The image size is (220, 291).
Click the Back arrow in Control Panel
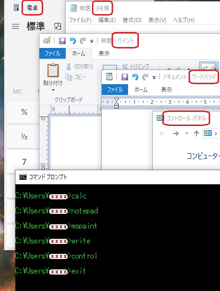point(162,134)
